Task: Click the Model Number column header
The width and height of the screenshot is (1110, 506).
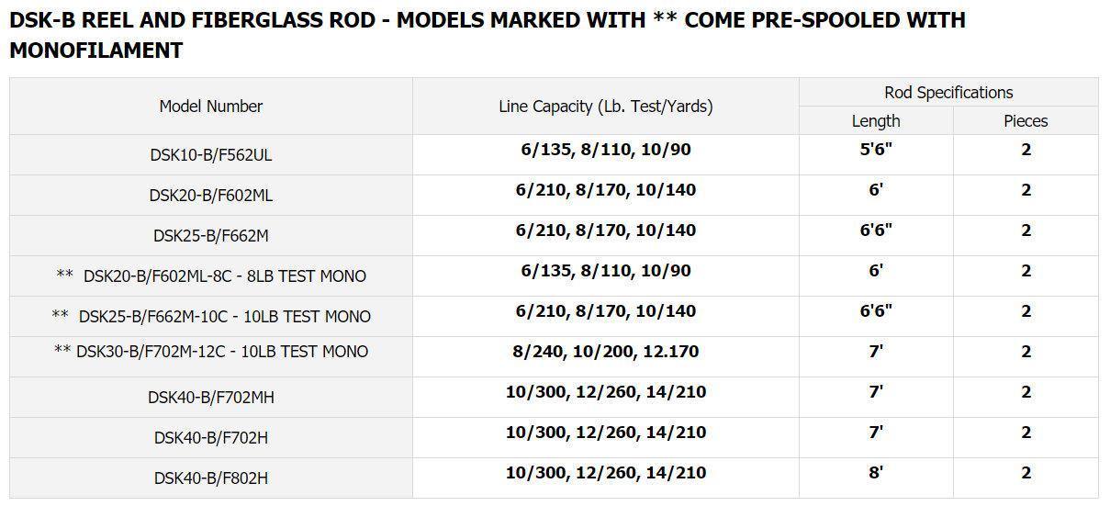Action: click(210, 107)
